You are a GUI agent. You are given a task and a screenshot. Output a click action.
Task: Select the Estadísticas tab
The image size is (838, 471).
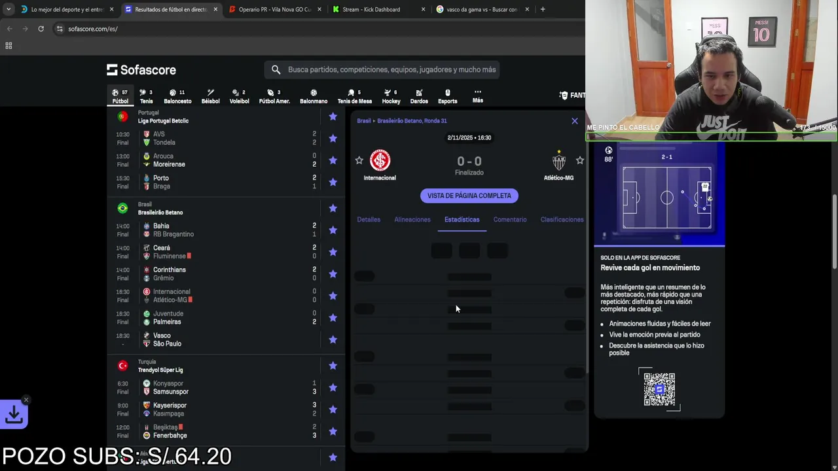coord(462,220)
